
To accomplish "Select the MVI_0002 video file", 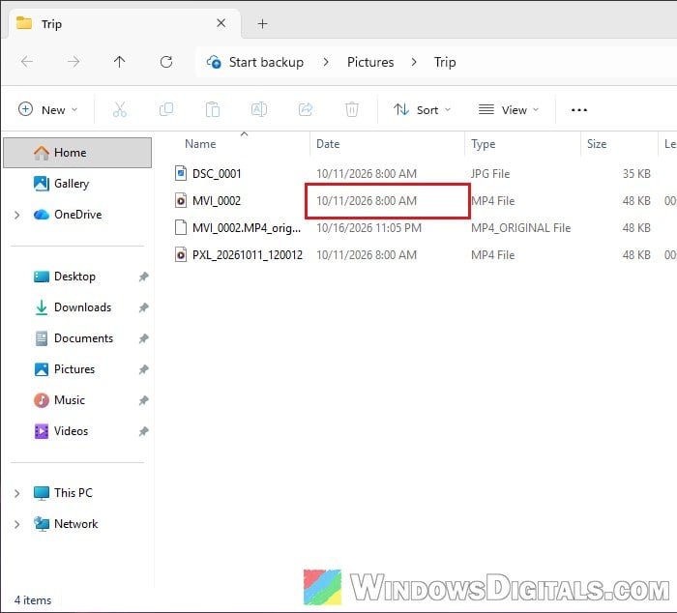I will point(217,201).
